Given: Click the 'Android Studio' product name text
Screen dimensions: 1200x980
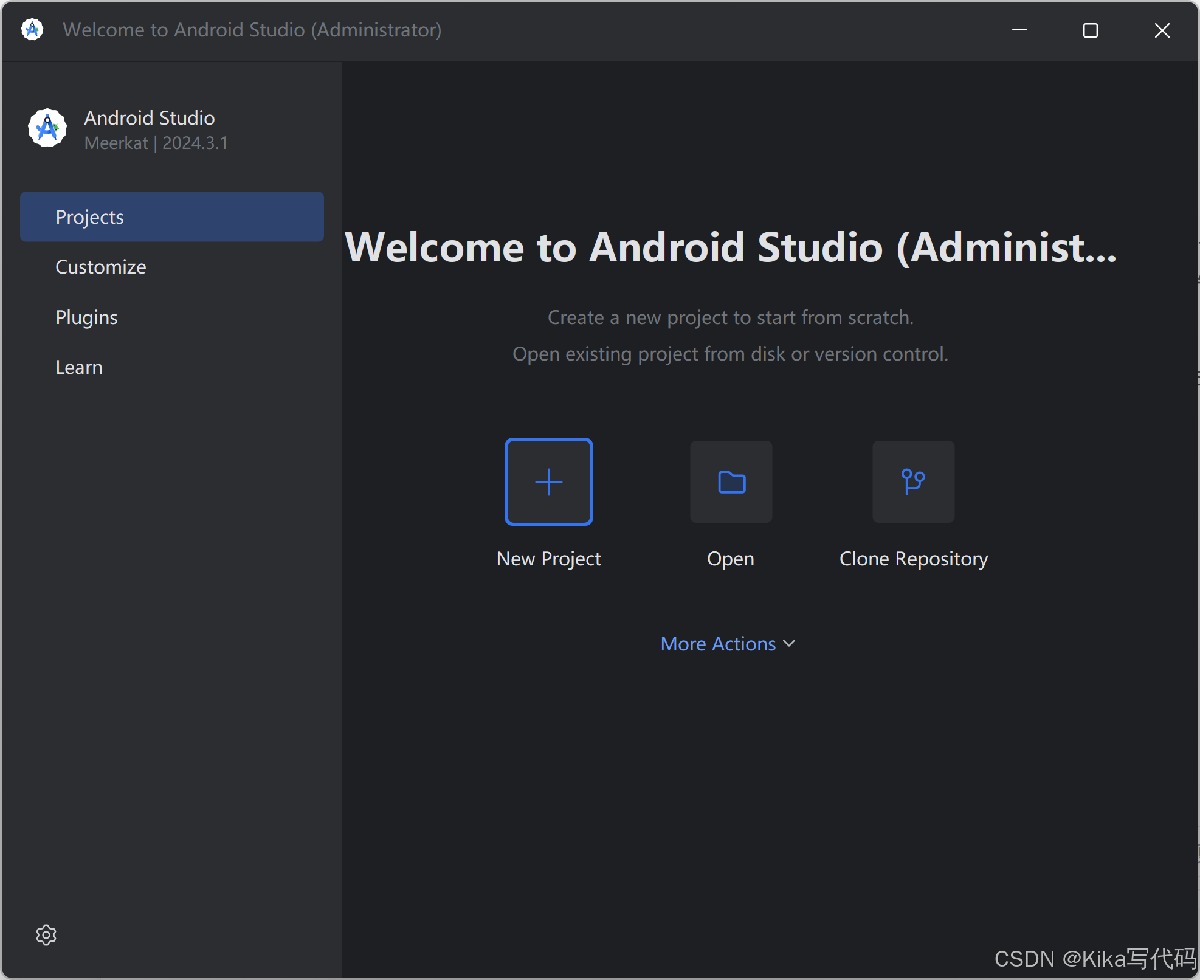Looking at the screenshot, I should click(x=150, y=118).
